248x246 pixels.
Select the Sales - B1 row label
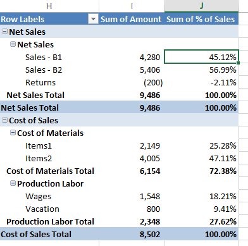click(44, 57)
